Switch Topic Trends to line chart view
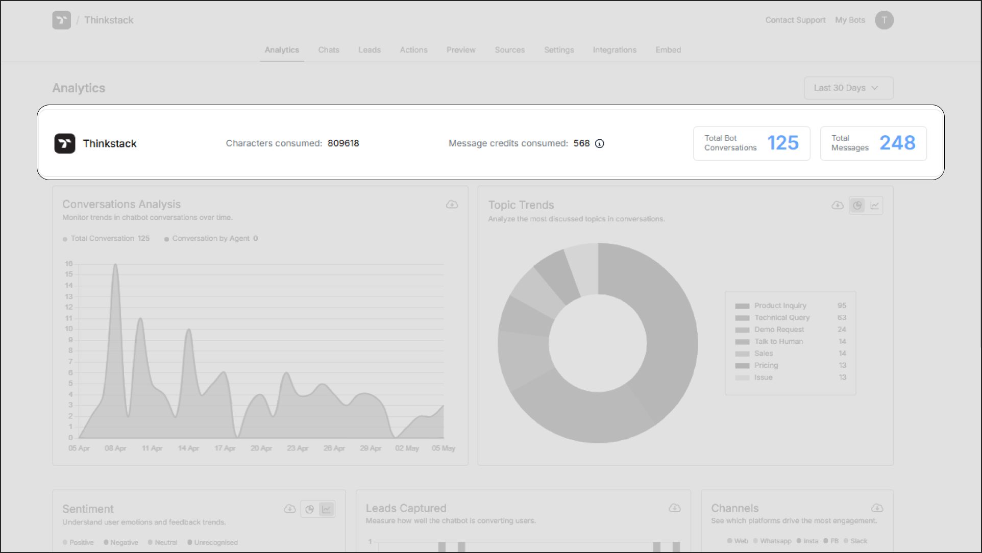The width and height of the screenshot is (982, 553). point(875,205)
